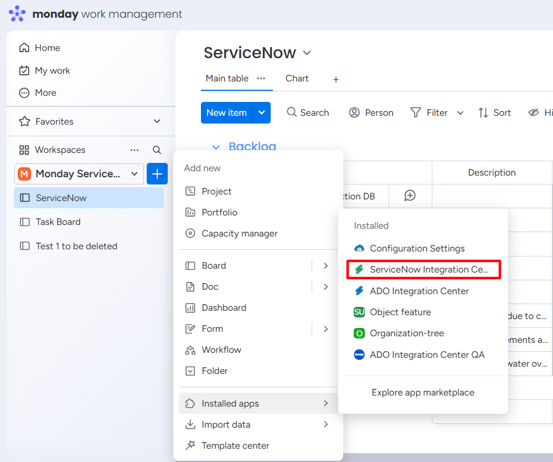Add a new view with plus

click(x=336, y=79)
